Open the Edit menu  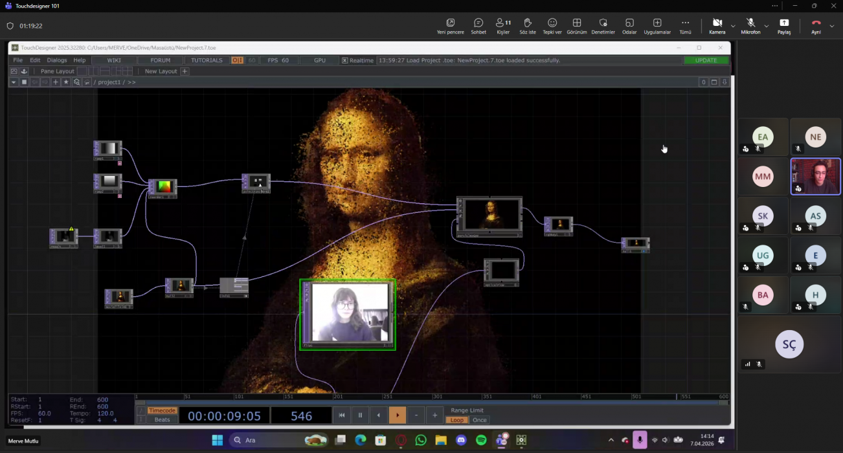point(35,60)
